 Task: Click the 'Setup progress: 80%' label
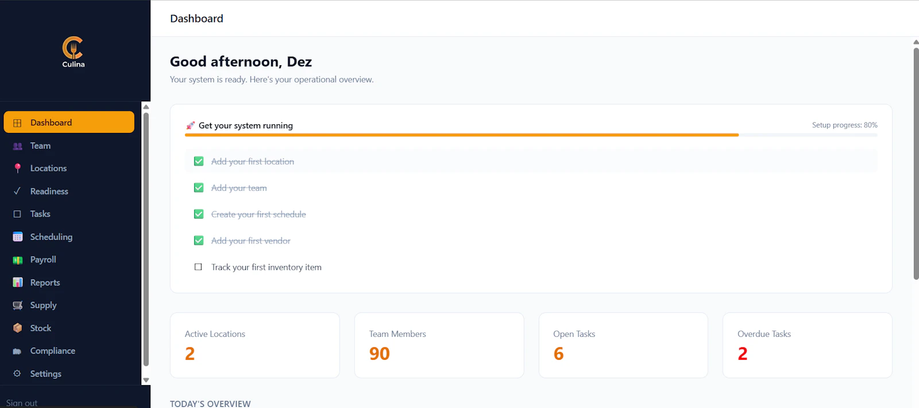[844, 125]
